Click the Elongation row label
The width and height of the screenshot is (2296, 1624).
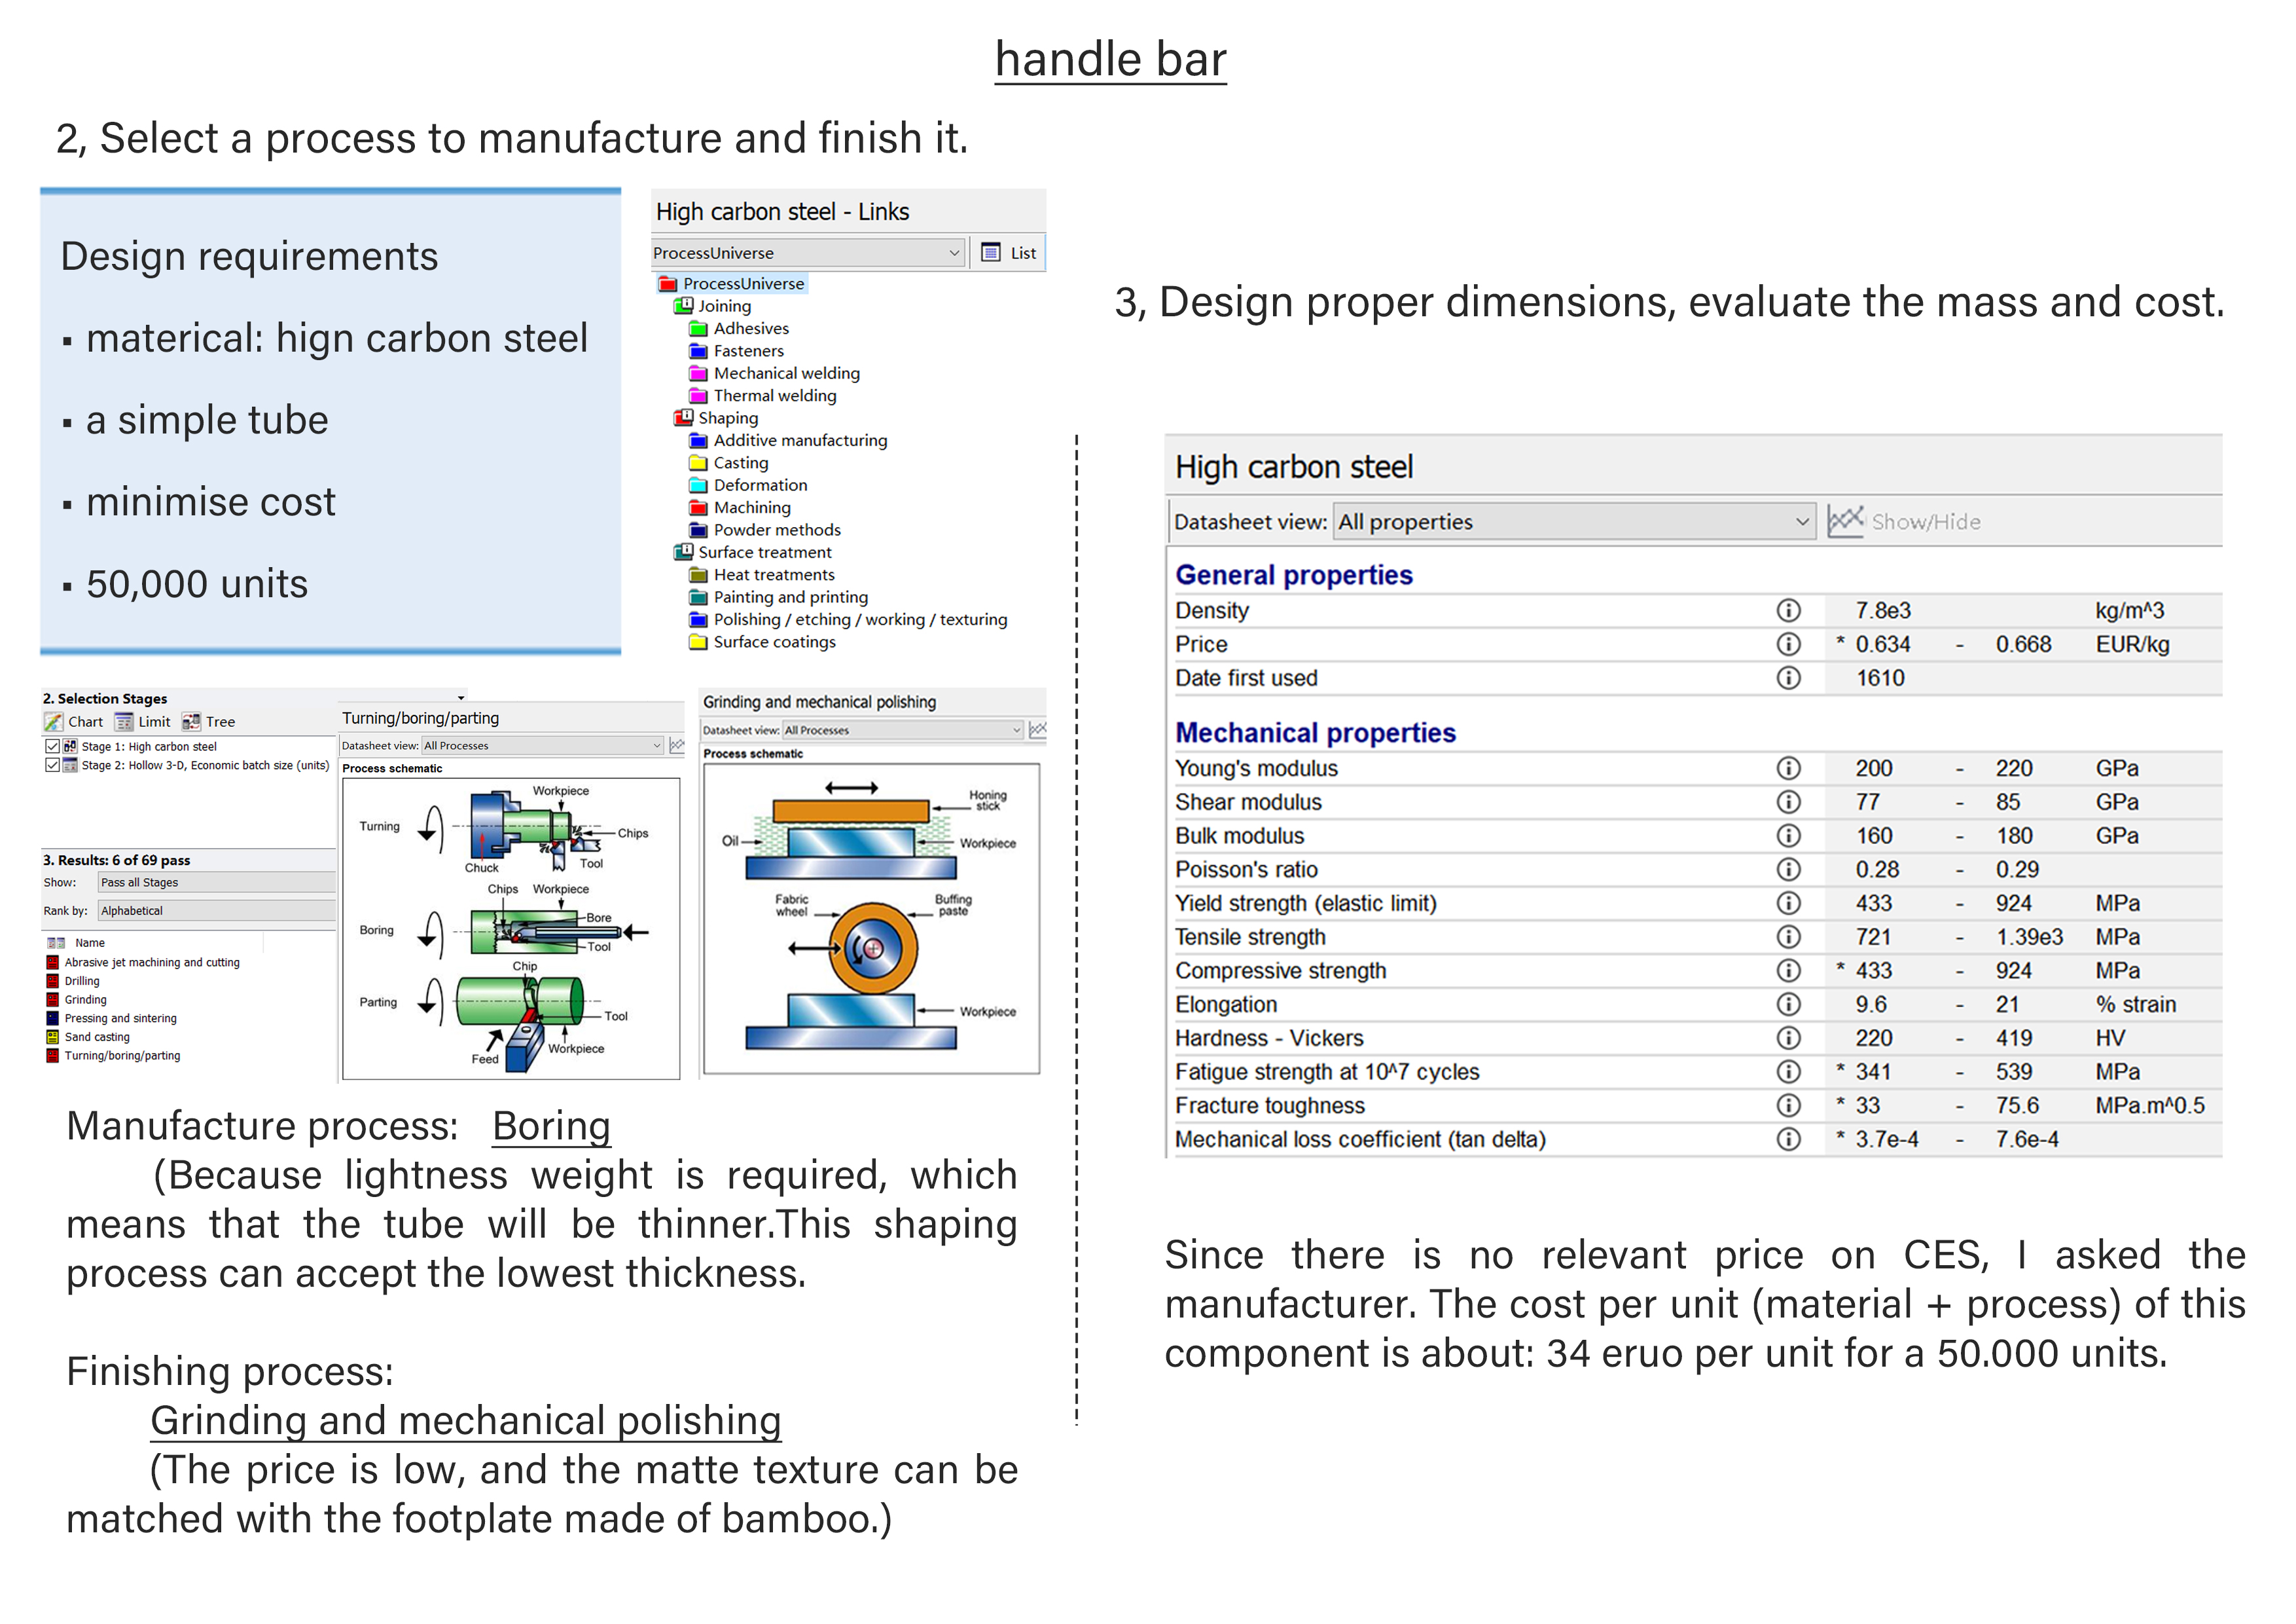(x=1226, y=1005)
